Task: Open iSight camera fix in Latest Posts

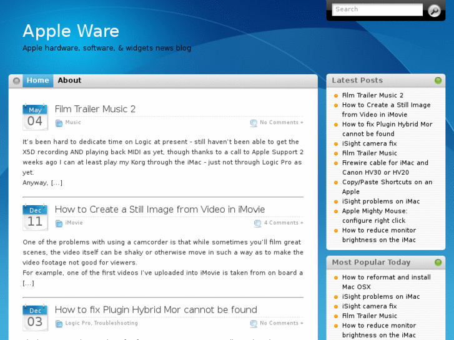Action: (369, 143)
